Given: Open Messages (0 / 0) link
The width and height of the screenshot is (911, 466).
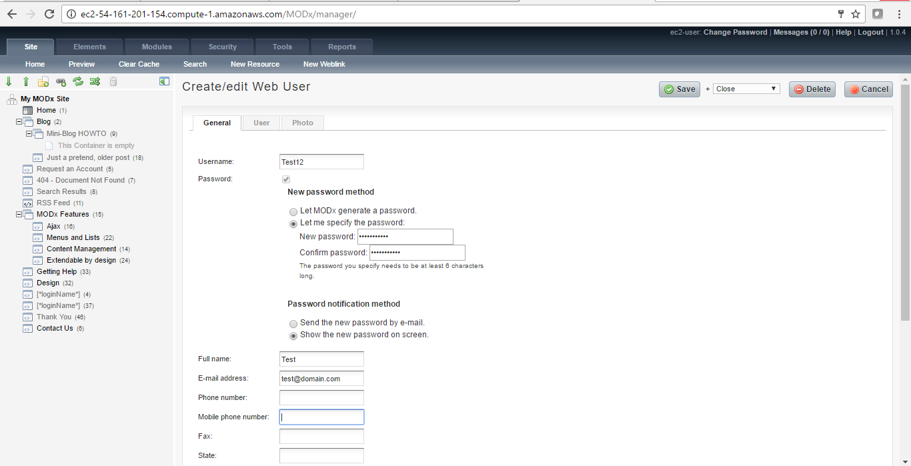Looking at the screenshot, I should 801,32.
